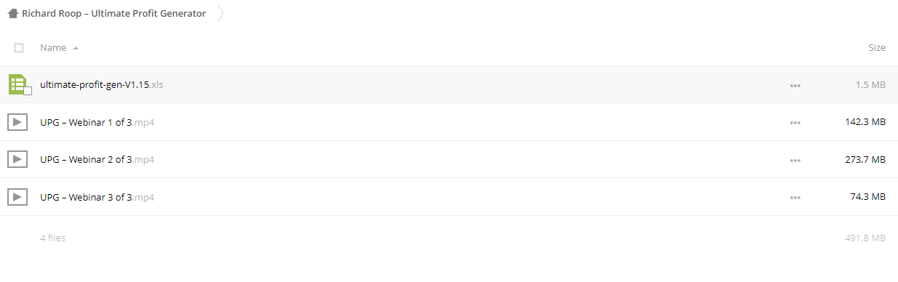Tick the select-all checkbox in header

pyautogui.click(x=19, y=48)
